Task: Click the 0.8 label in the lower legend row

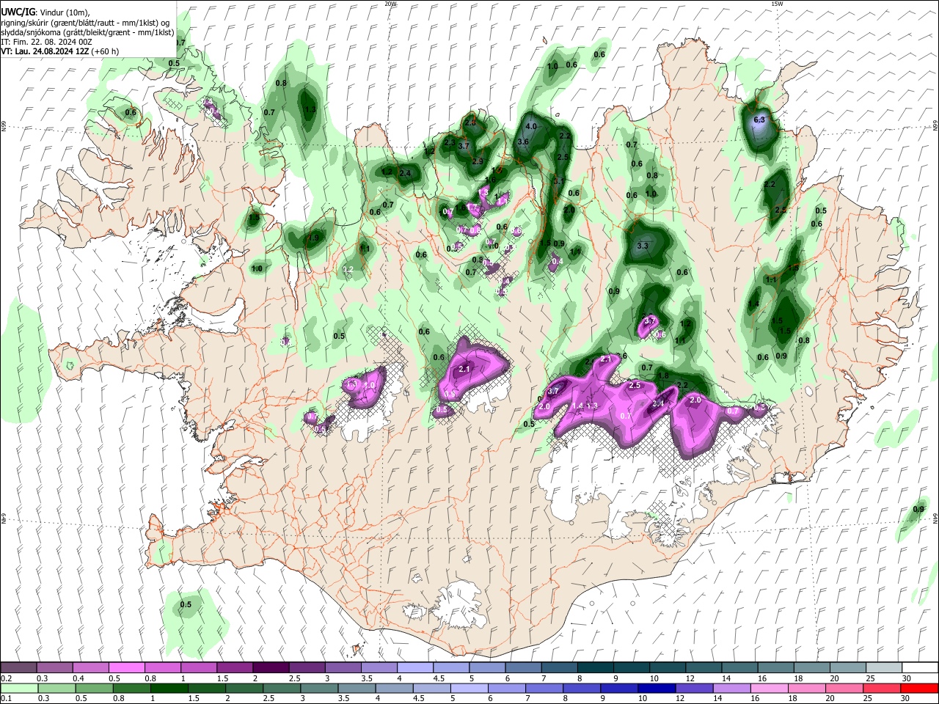Action: click(x=118, y=698)
